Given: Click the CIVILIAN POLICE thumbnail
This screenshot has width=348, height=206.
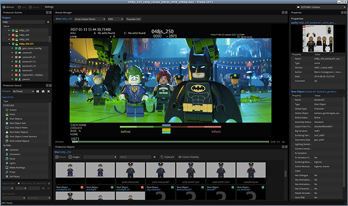Looking at the screenshot, I should [x=251, y=170].
